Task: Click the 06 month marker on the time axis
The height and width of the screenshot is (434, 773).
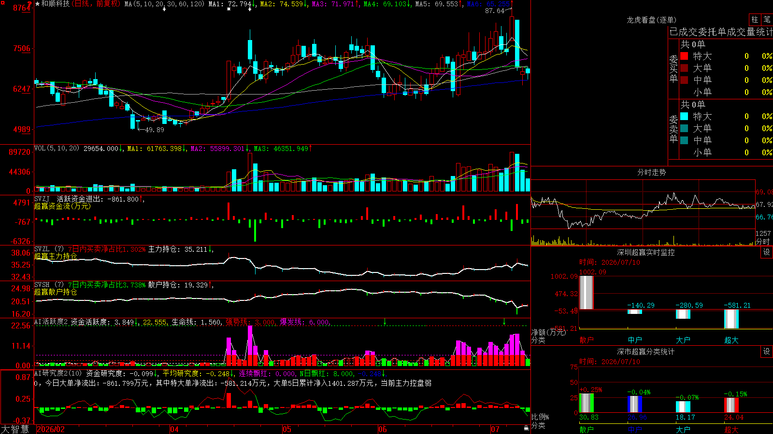Action: (383, 429)
